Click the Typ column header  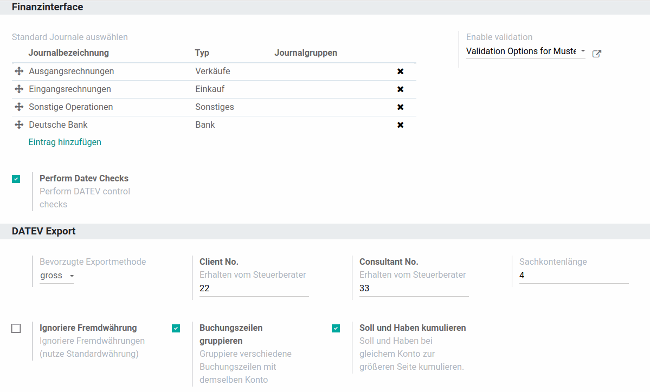click(202, 53)
